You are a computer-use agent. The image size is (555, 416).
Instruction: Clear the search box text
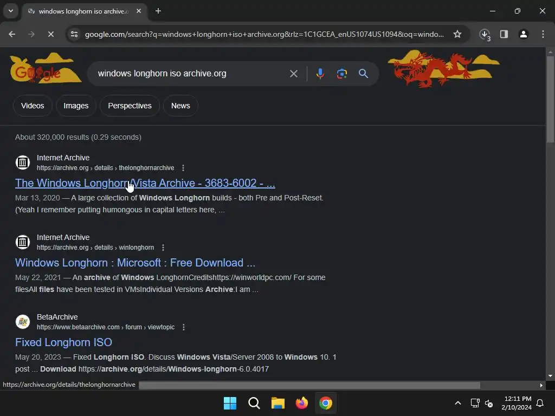coord(293,74)
